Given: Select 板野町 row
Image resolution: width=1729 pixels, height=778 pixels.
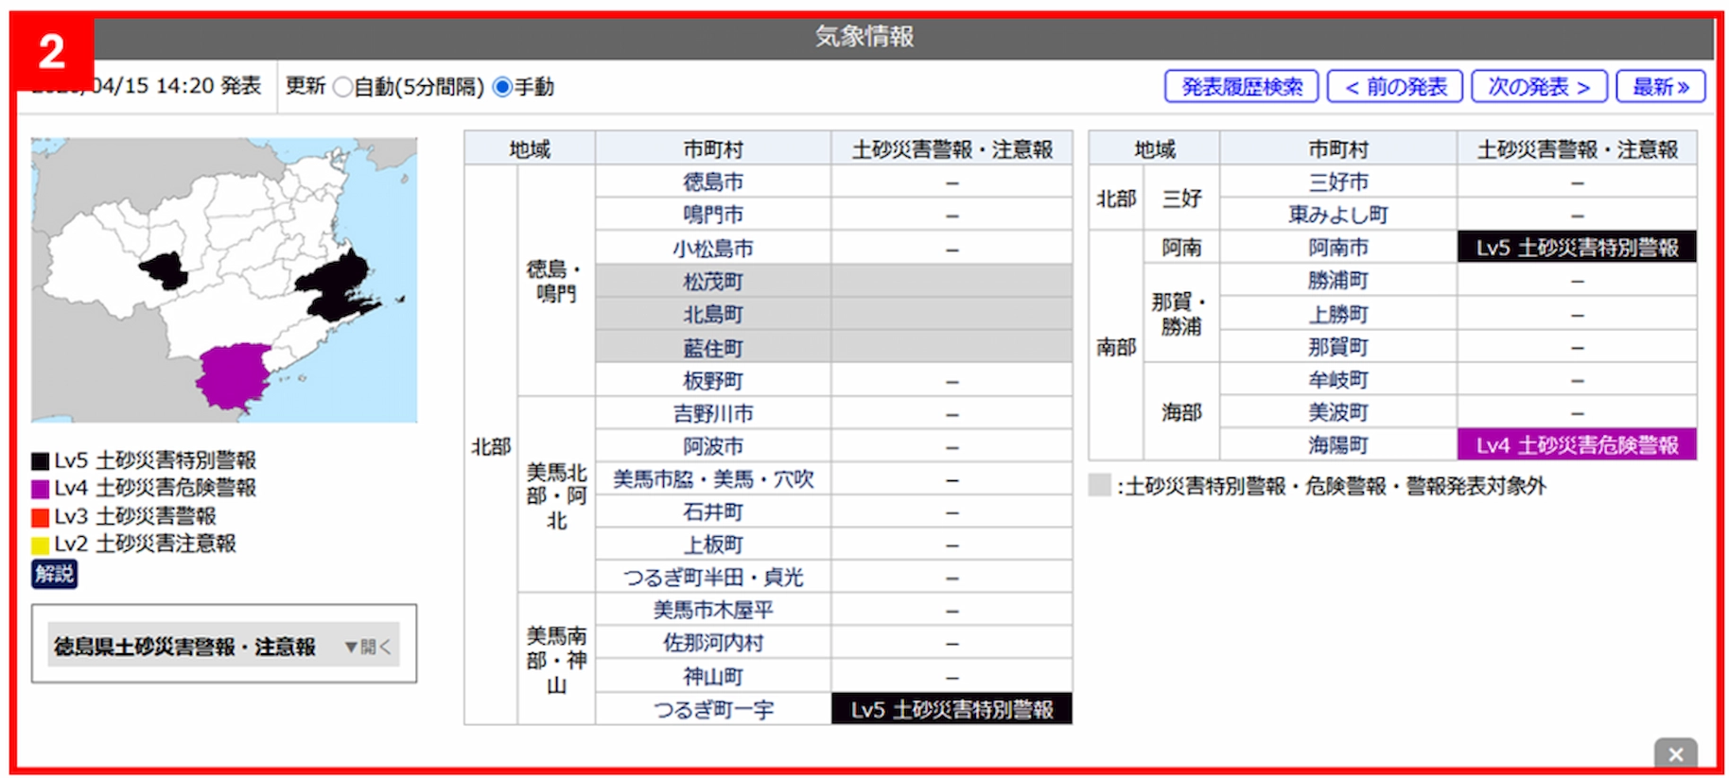Looking at the screenshot, I should tap(833, 380).
